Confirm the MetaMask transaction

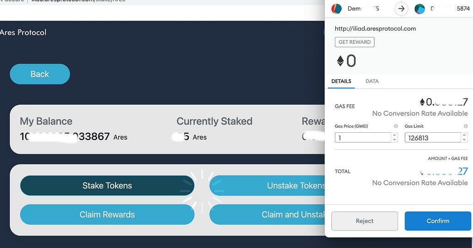pyautogui.click(x=438, y=221)
